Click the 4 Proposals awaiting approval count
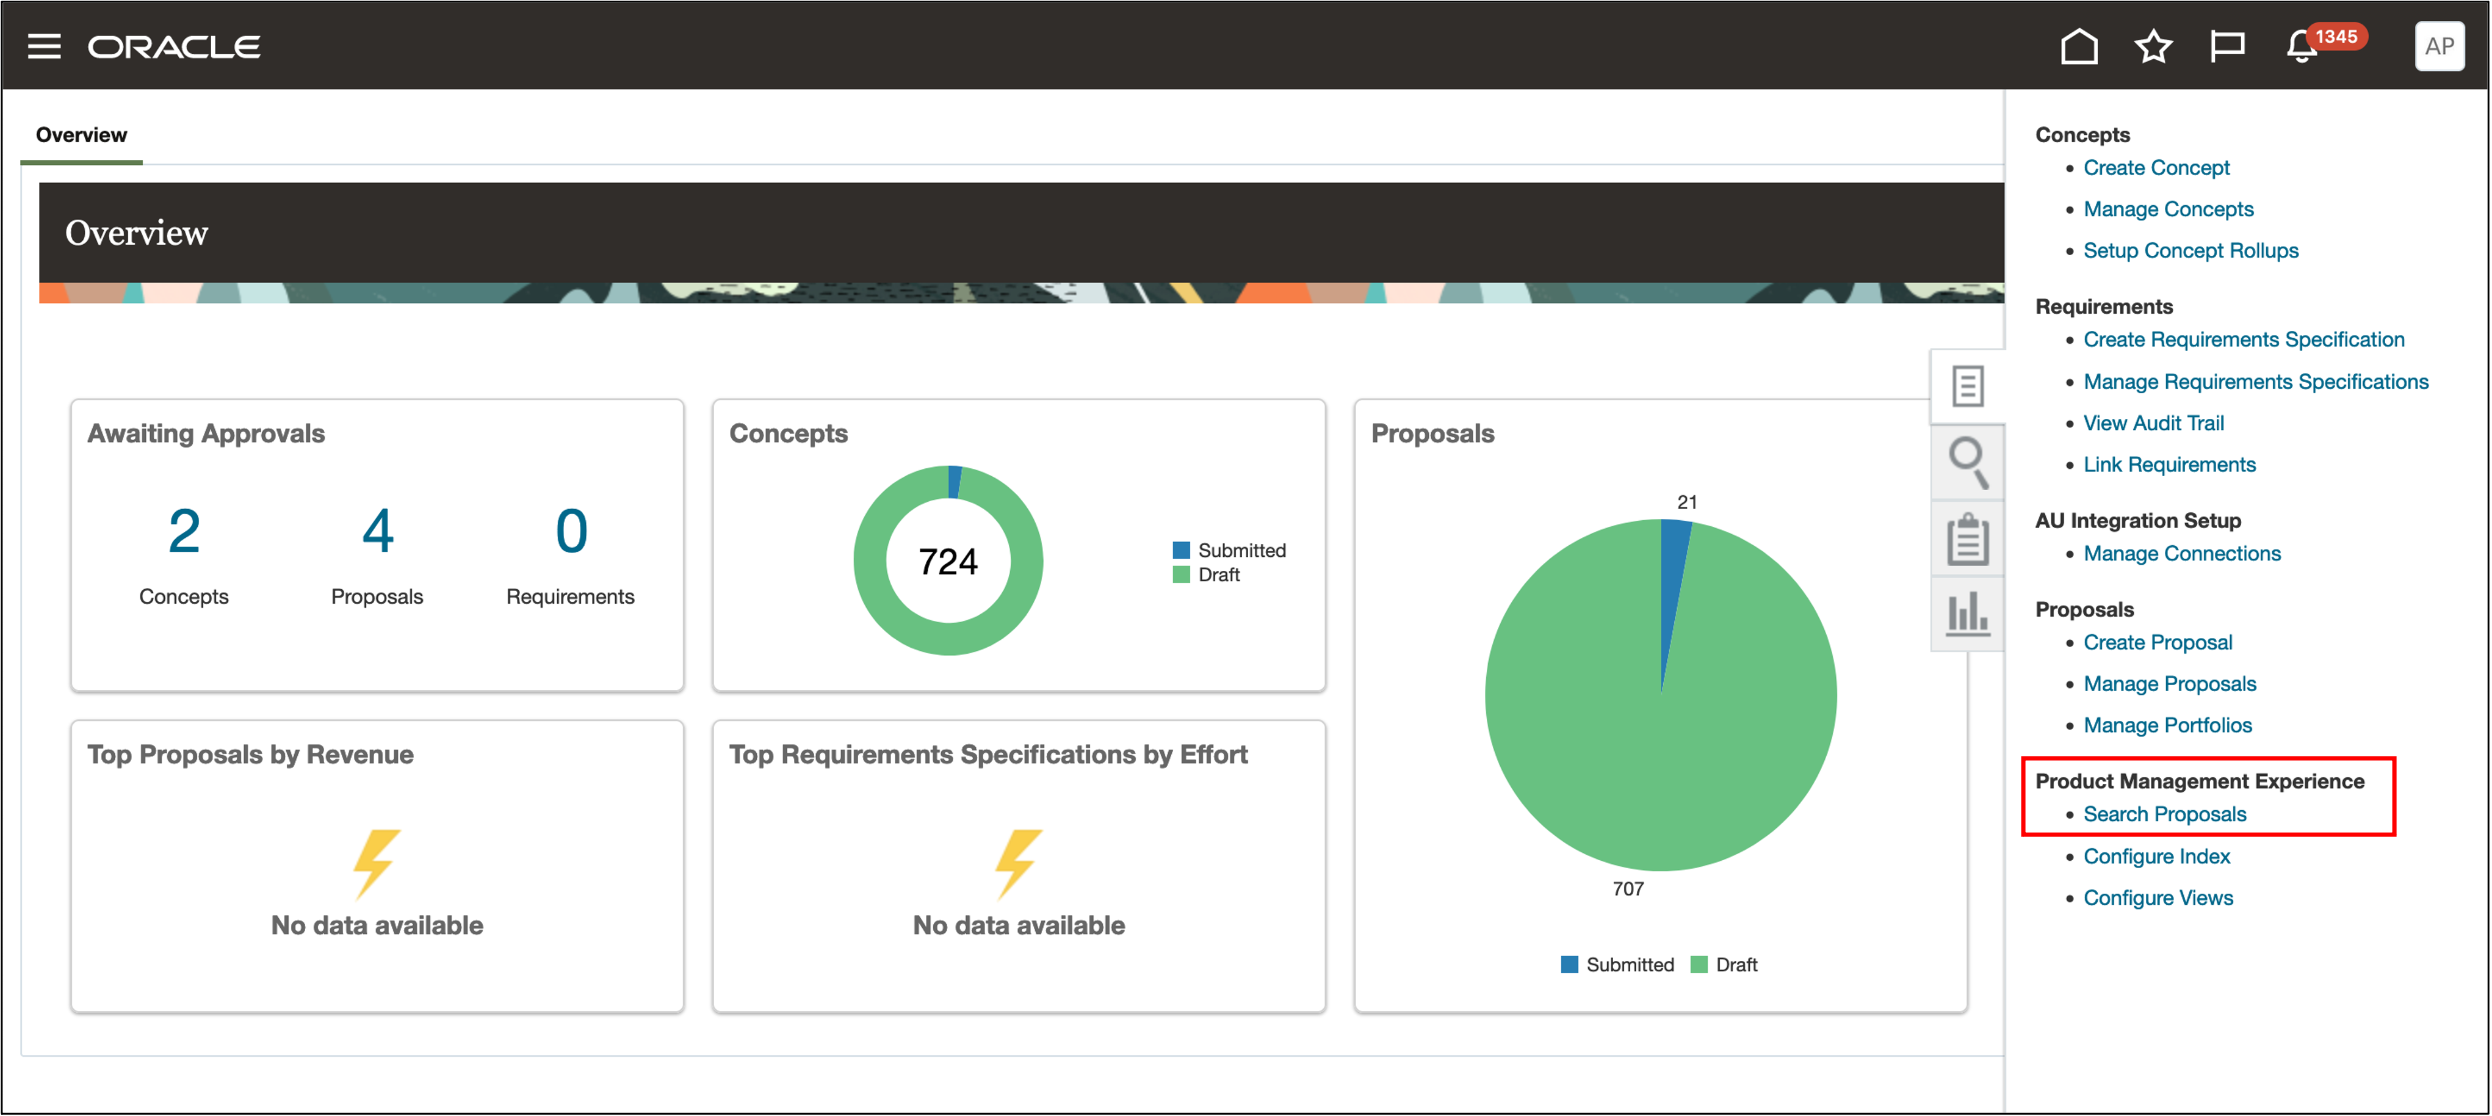2492x1116 pixels. pos(377,531)
